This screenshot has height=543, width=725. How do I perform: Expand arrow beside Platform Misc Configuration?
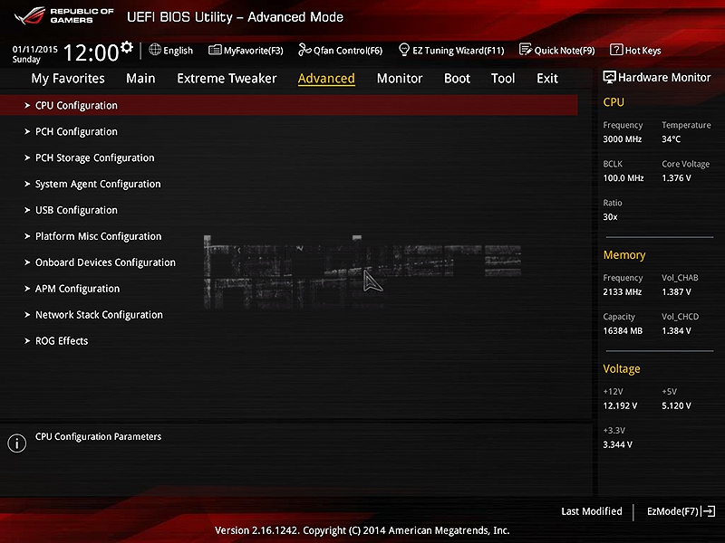(x=27, y=236)
